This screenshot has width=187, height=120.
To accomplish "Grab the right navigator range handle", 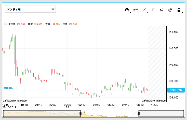I will (x=139, y=113).
